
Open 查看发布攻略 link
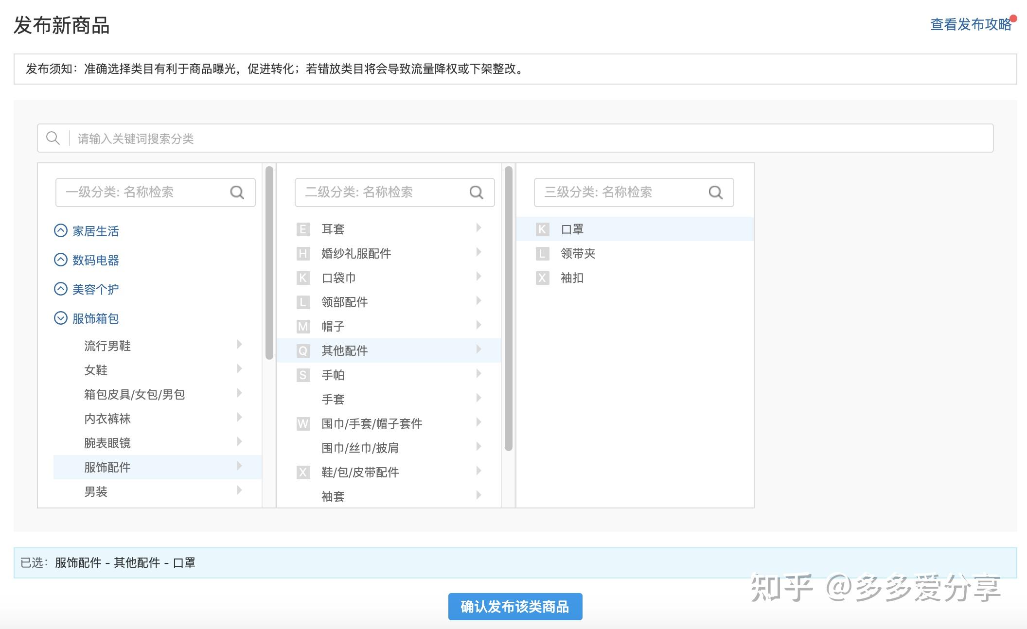click(971, 24)
